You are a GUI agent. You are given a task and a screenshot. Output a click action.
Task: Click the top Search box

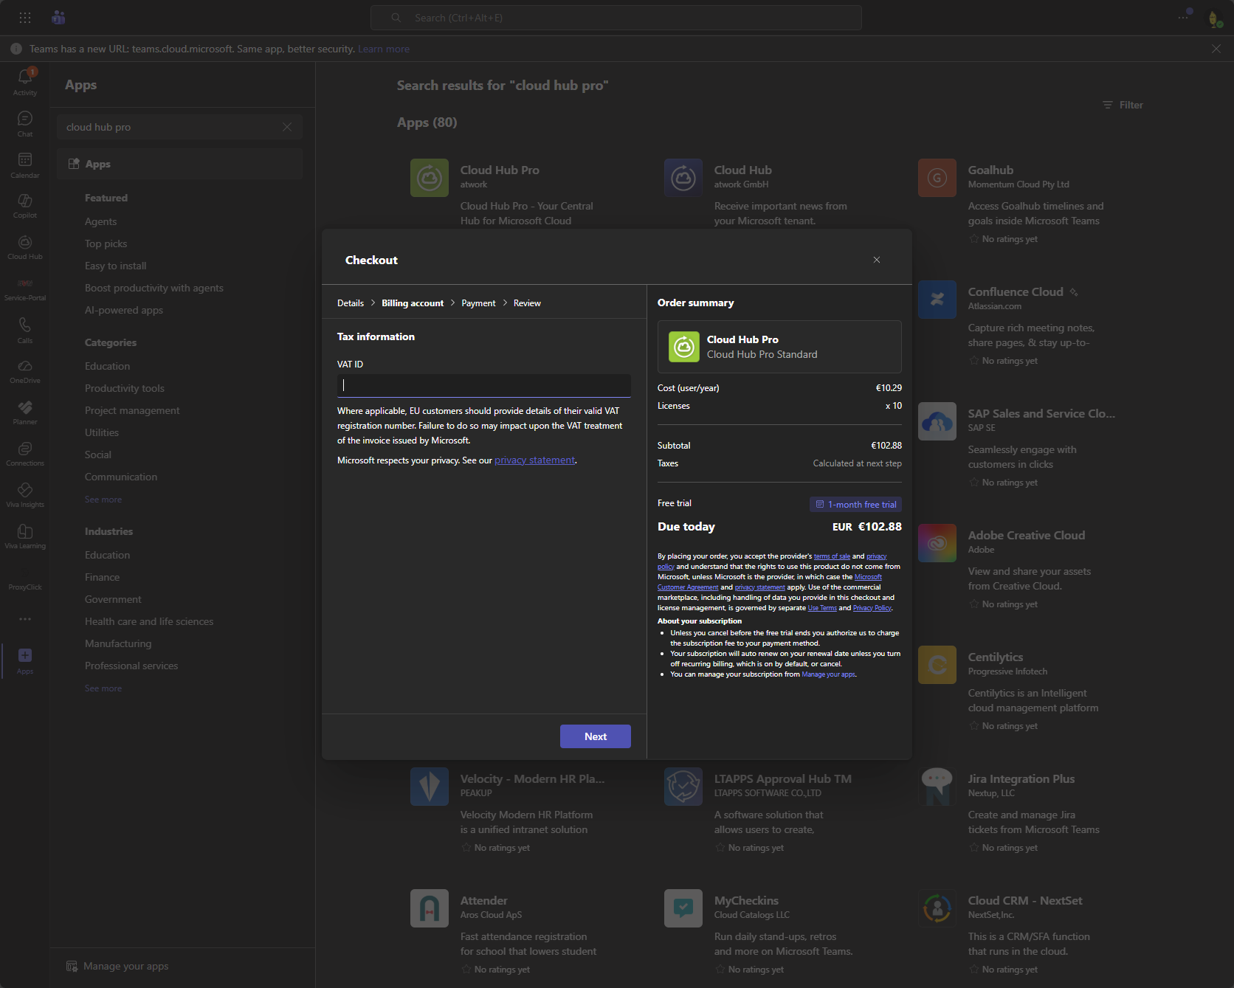tap(616, 18)
